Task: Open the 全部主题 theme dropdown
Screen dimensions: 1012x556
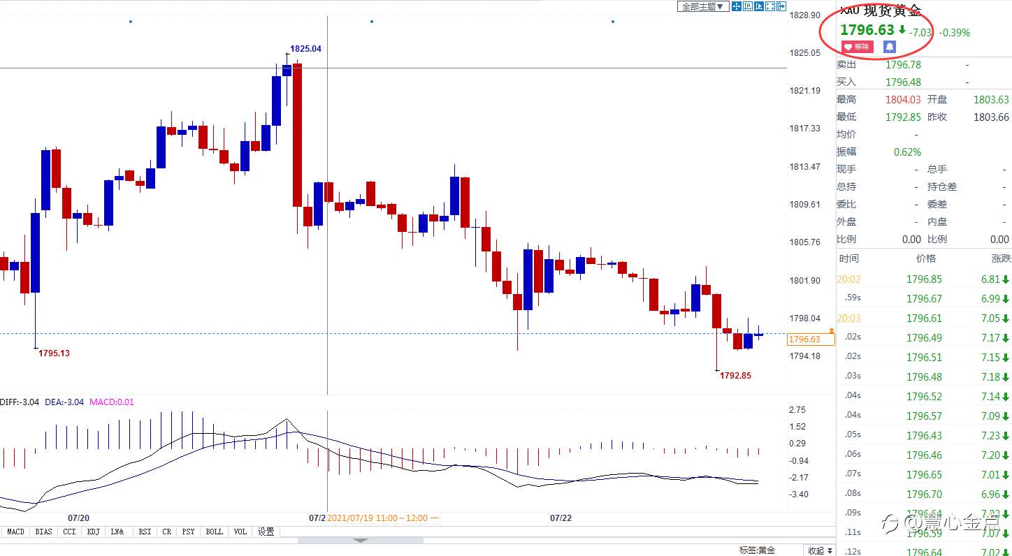Action: [702, 6]
